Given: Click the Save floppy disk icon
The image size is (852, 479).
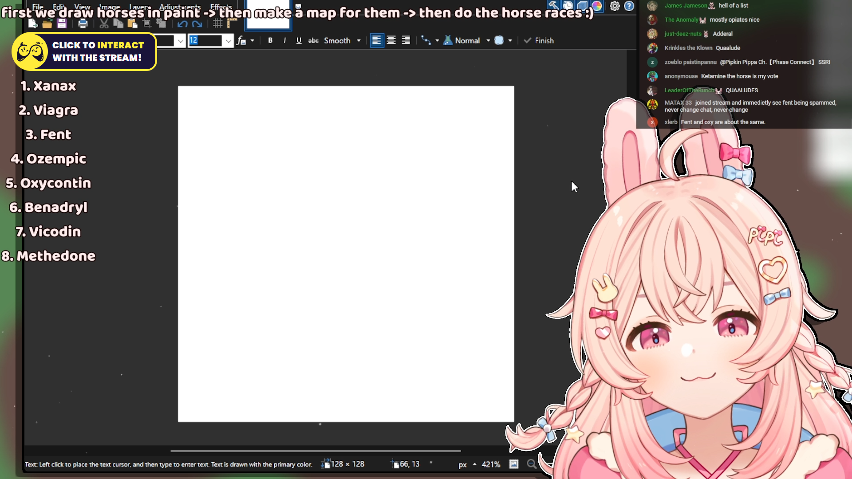Looking at the screenshot, I should tap(62, 24).
